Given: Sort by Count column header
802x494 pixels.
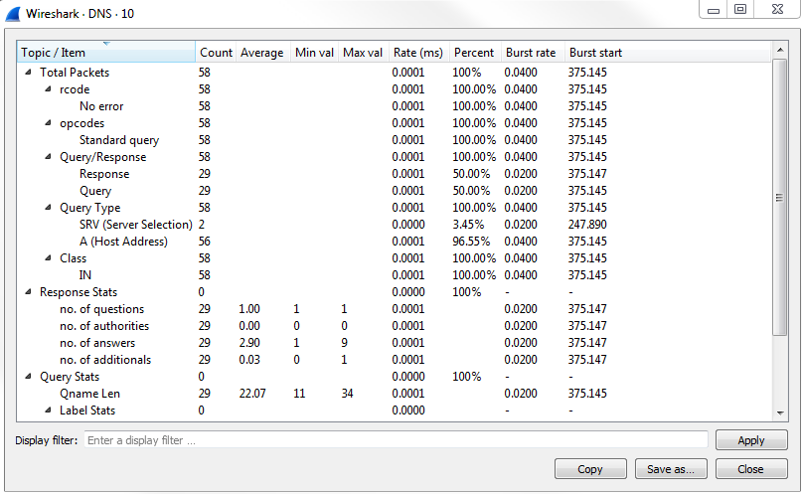Looking at the screenshot, I should (216, 52).
